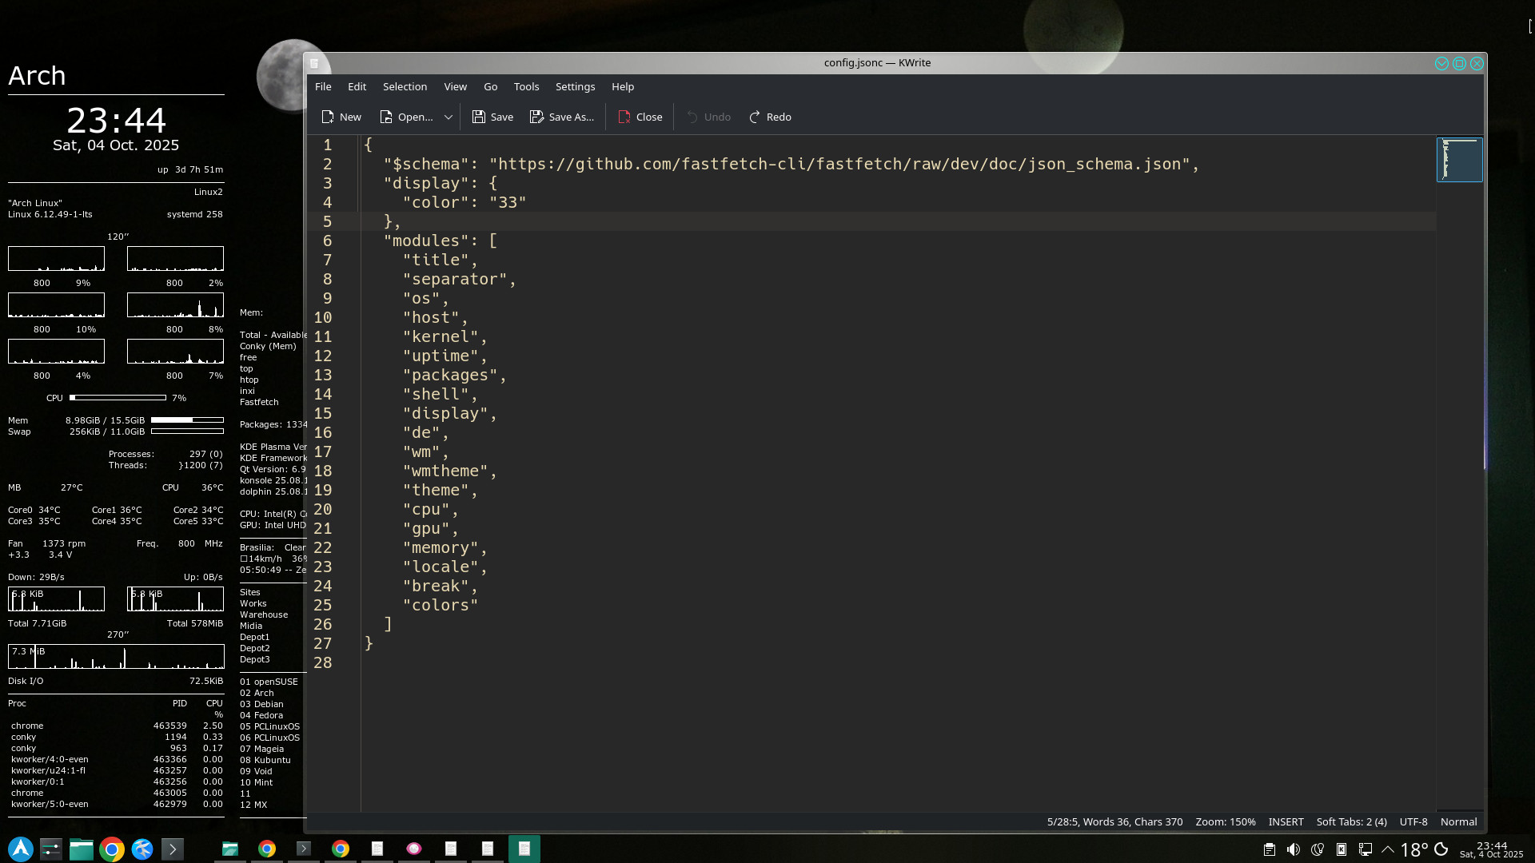
Task: Click the document minimap preview
Action: click(1459, 160)
